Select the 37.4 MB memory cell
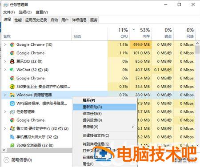200x167 pixels. [141, 78]
